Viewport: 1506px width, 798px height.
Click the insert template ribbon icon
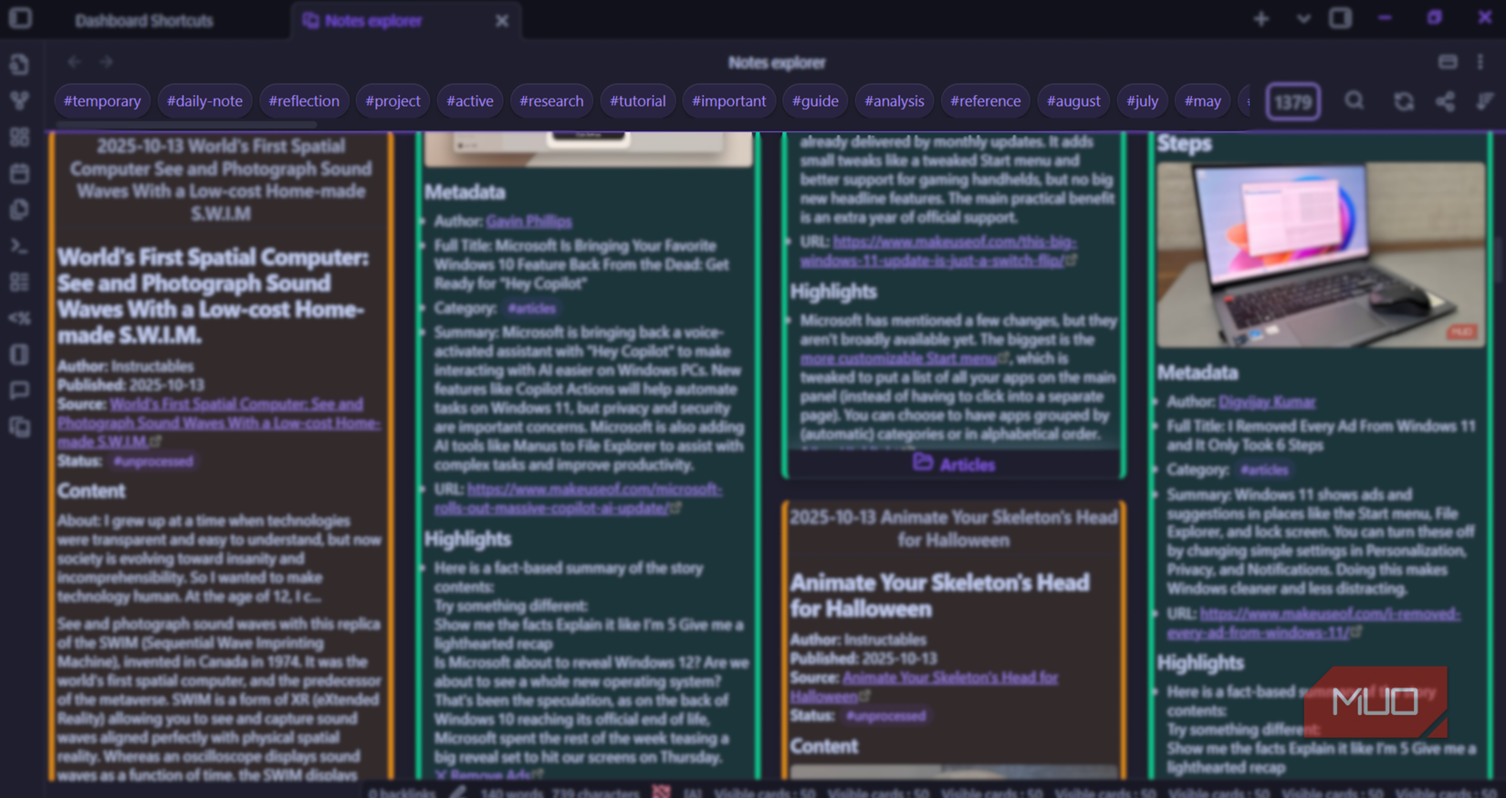(19, 210)
